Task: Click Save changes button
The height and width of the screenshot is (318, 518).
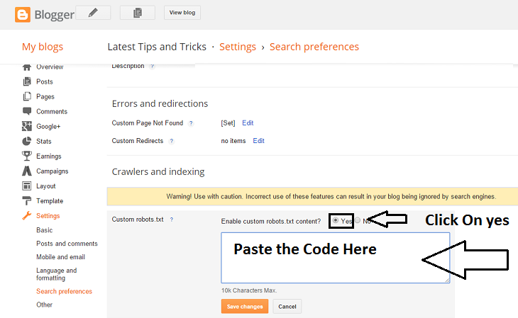Action: tap(245, 307)
